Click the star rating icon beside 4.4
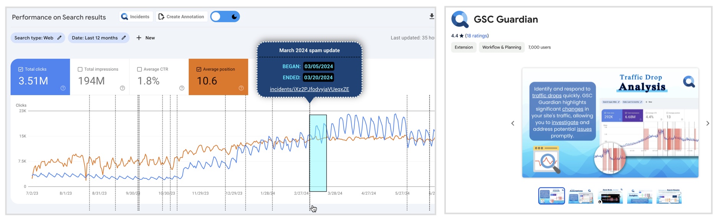720x224 pixels. tap(462, 36)
